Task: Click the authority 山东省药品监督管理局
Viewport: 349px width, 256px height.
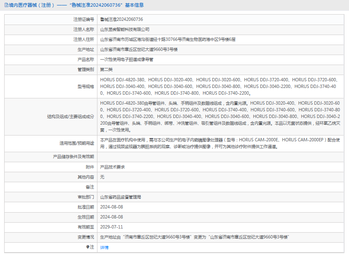Action: click(x=120, y=197)
